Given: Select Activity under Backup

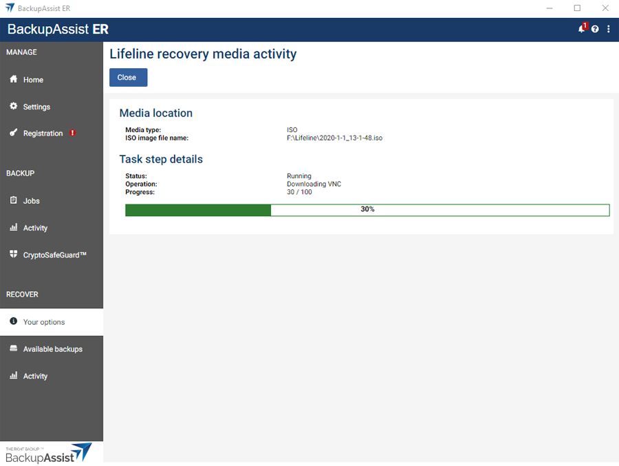Looking at the screenshot, I should click(x=52, y=228).
